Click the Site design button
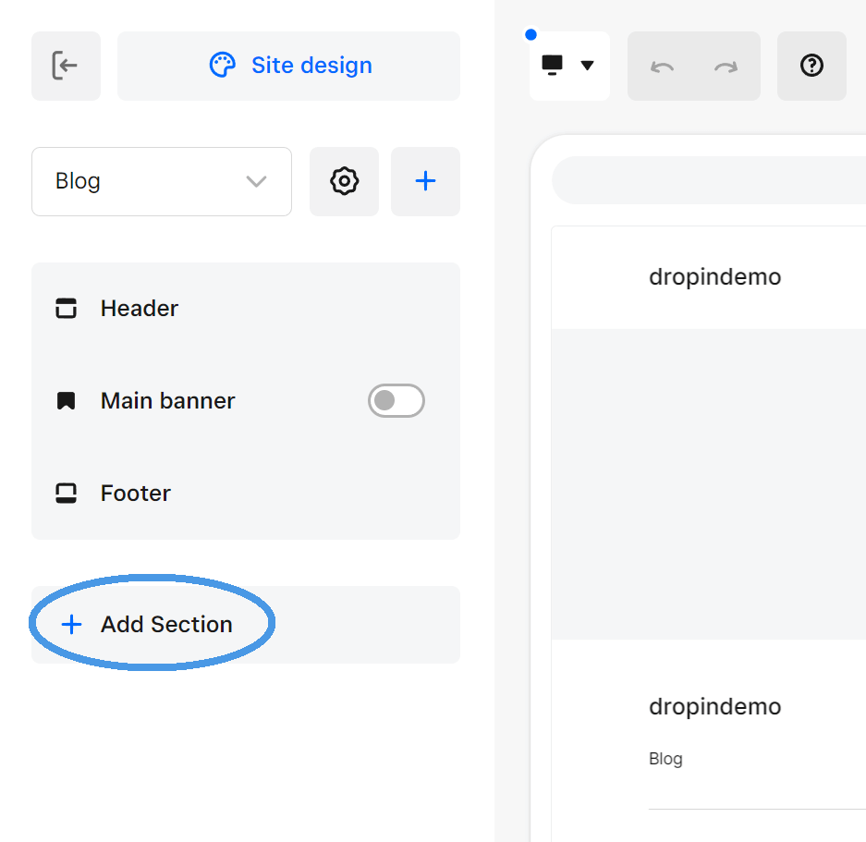 click(x=289, y=65)
